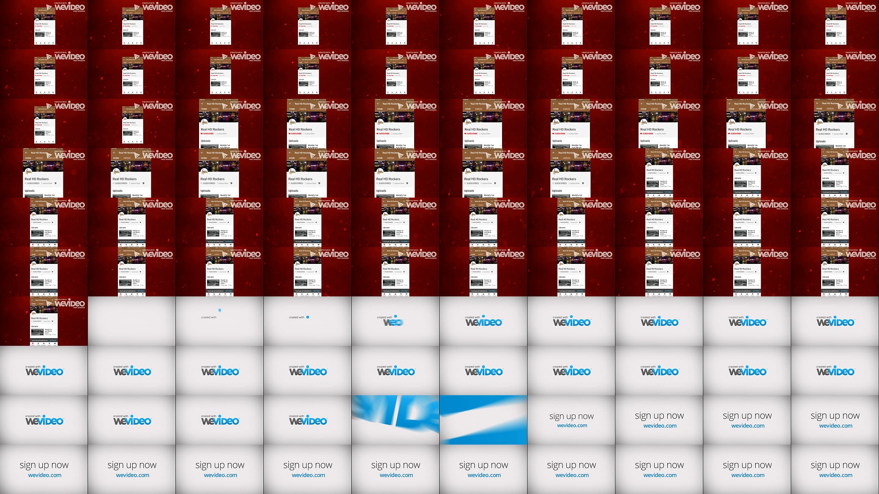Open the frame with faint dot above 'created with'

click(x=220, y=321)
